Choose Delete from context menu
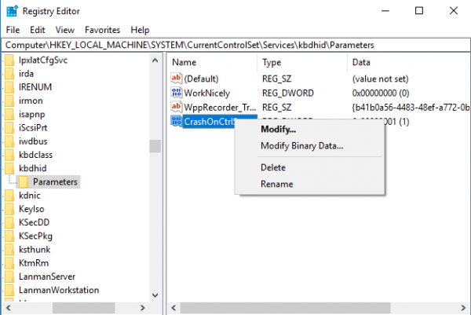 click(x=273, y=167)
